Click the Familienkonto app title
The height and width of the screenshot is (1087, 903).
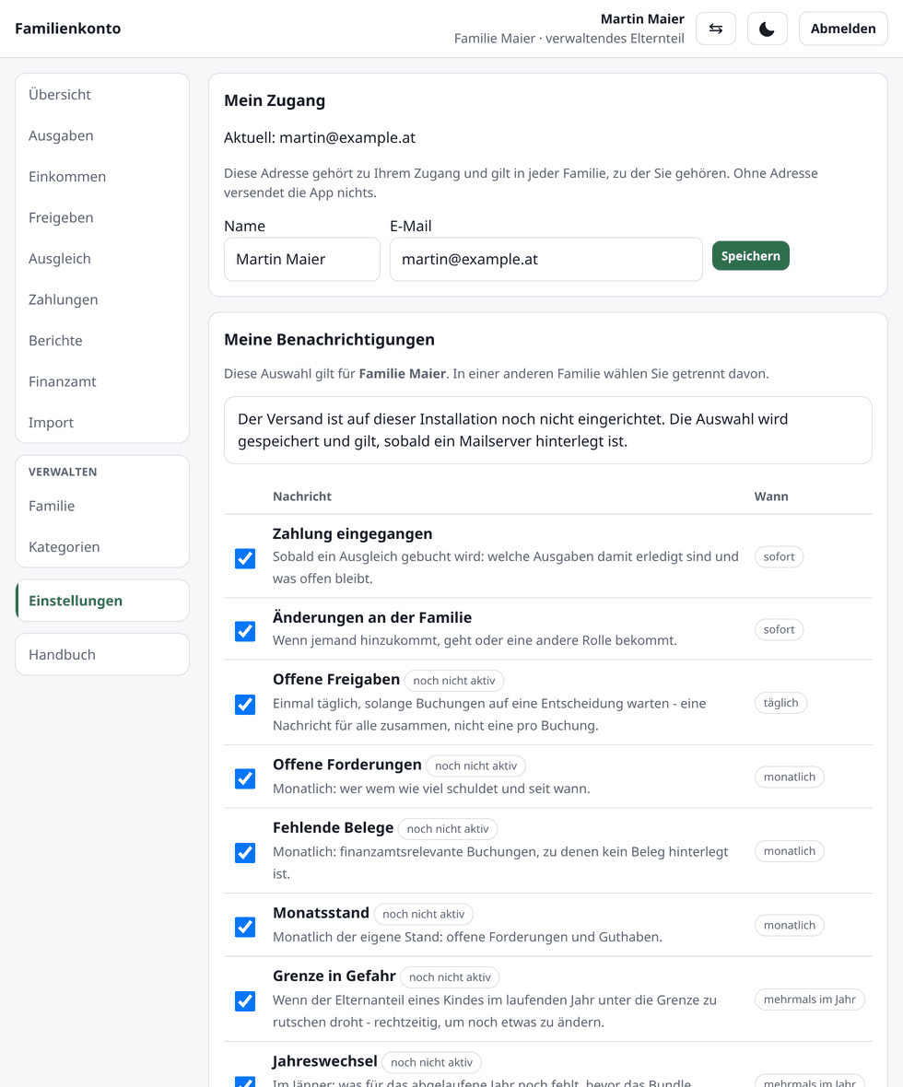pos(68,29)
